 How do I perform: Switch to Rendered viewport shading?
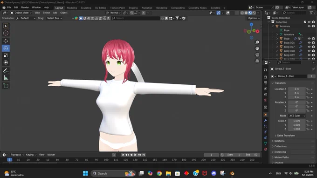(254, 13)
